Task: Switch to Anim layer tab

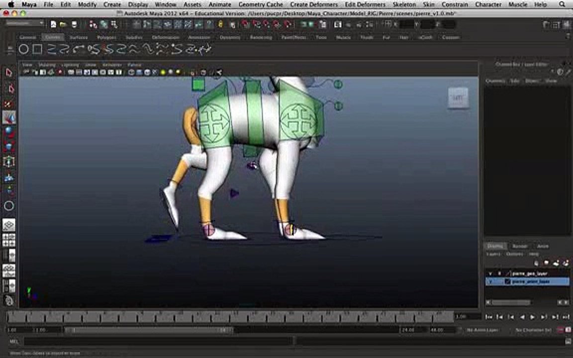Action: click(x=543, y=246)
